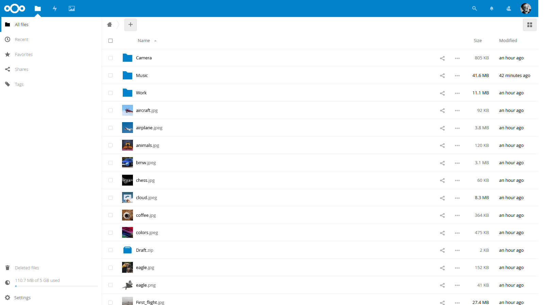
Task: Share the chess.jpg file
Action: 442,180
